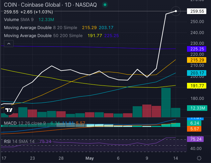Click the MACD signal 5.57 axis tag
Screen dimensions: 211x163
coord(194,129)
